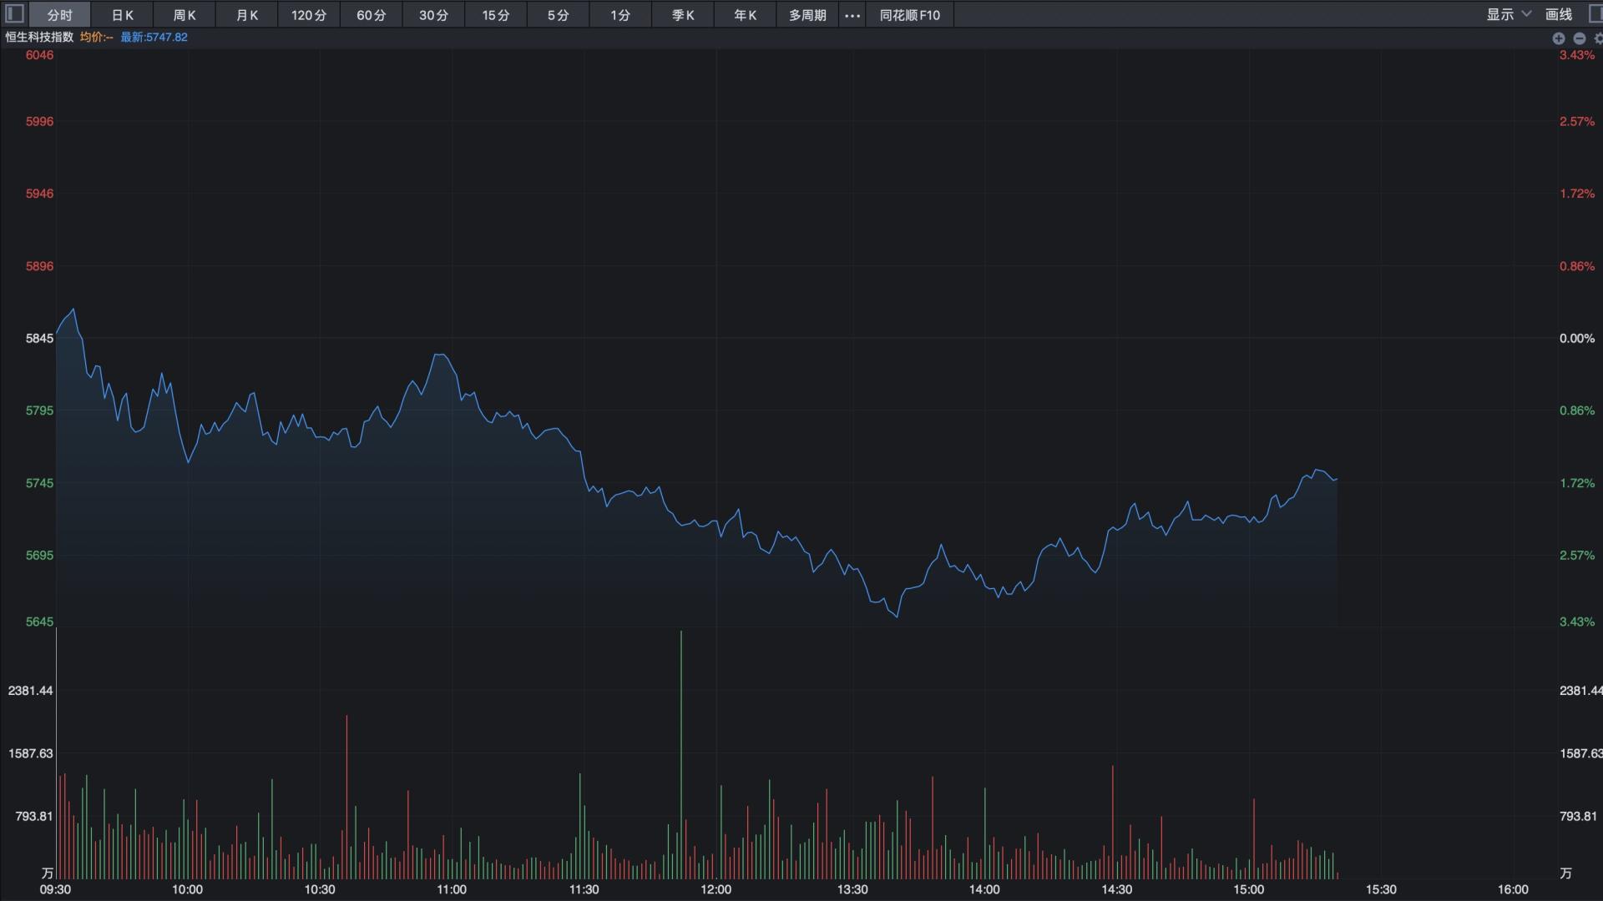Click the 13:30 time axis label
The height and width of the screenshot is (901, 1603).
coord(852,889)
